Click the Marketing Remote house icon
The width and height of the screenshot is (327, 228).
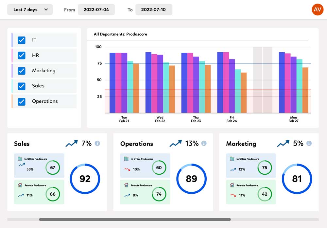[x=232, y=185]
